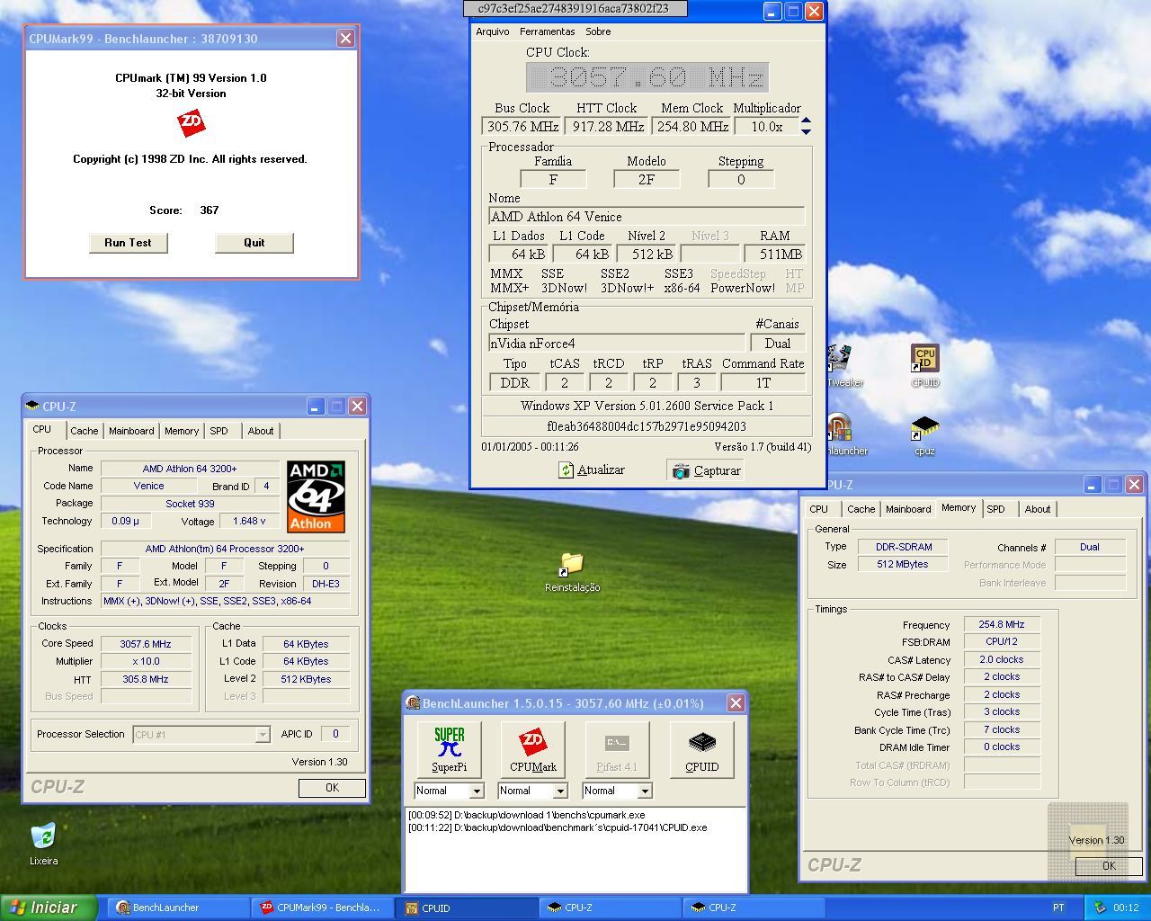
Task: Open the Iniciar start menu
Action: 48,908
